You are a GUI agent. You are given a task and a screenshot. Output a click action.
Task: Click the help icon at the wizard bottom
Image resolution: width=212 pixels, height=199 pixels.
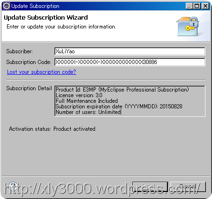(13, 186)
